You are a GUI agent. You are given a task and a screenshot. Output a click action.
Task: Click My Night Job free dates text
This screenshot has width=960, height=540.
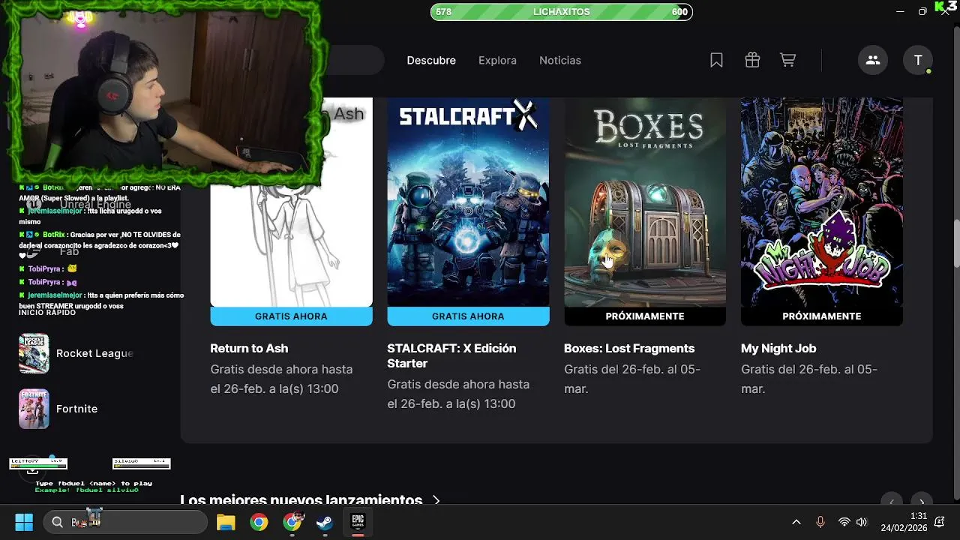[809, 379]
